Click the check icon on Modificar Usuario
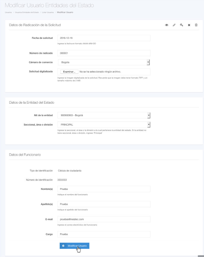Image resolution: width=204 pixels, height=257 pixels. tap(63, 246)
